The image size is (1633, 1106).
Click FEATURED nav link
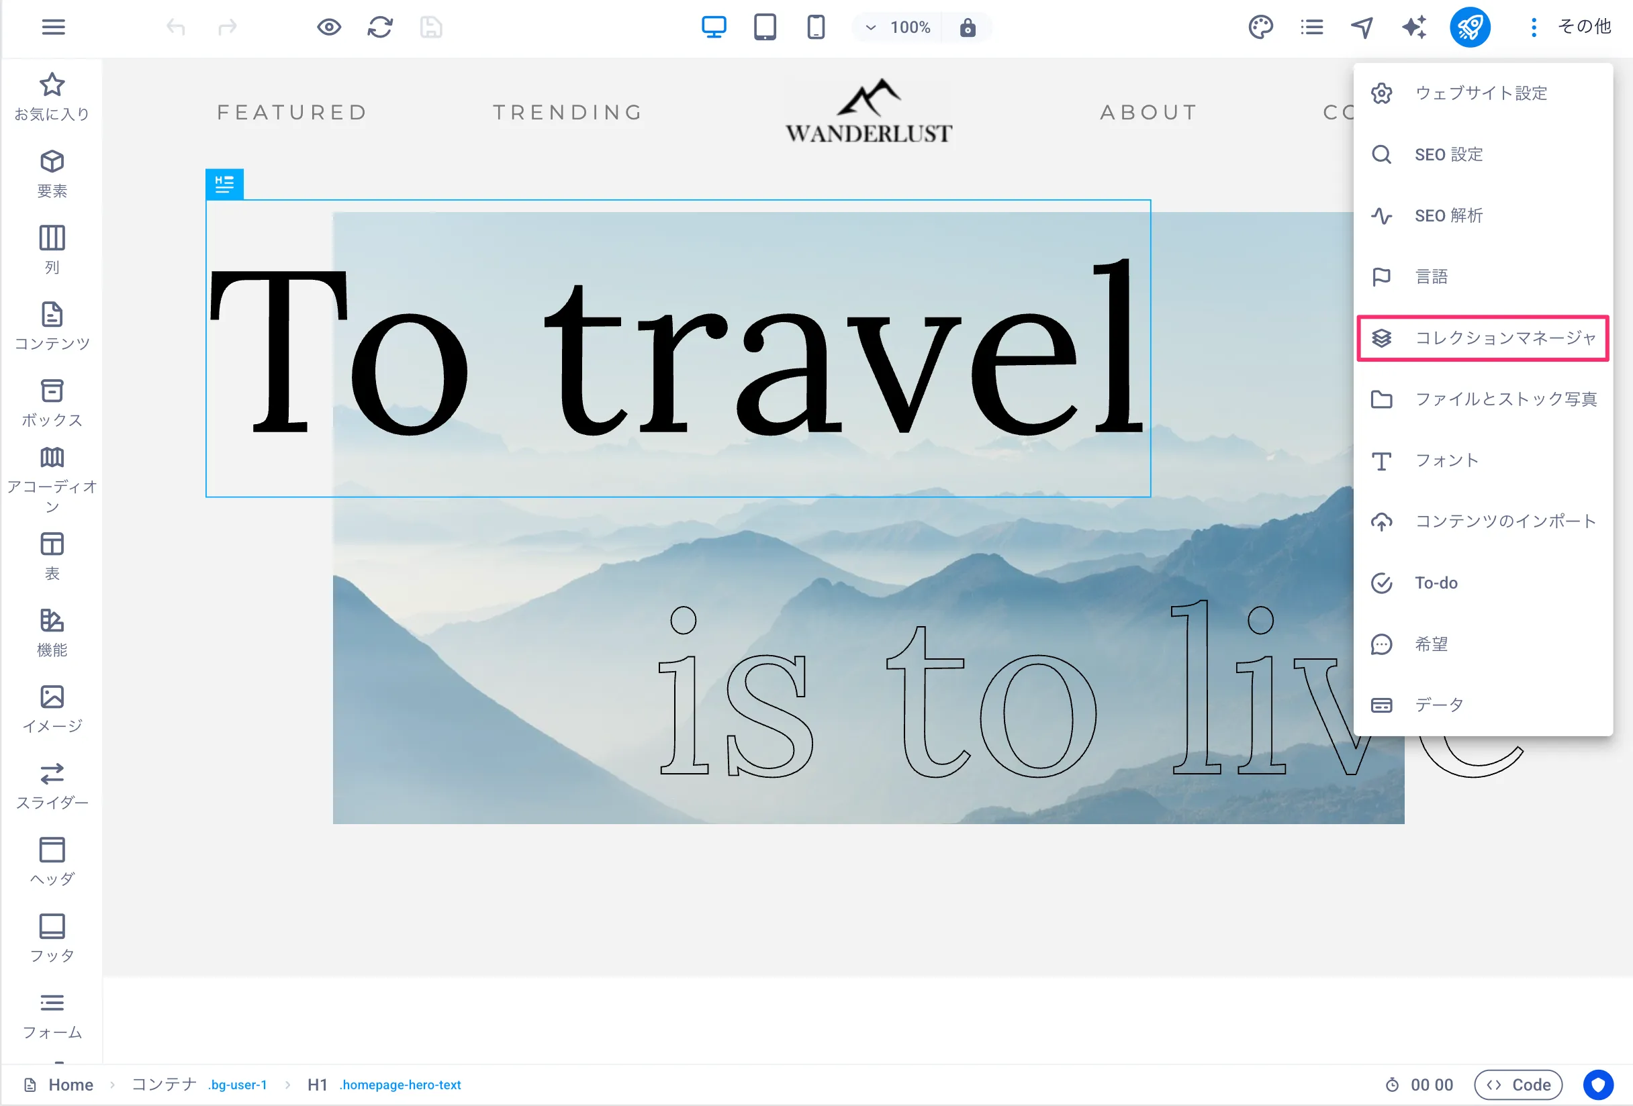tap(292, 112)
